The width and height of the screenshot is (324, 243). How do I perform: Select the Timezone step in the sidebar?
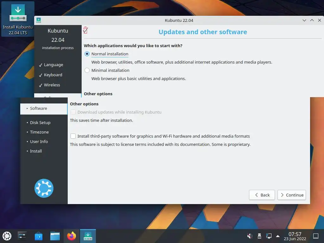tap(39, 132)
